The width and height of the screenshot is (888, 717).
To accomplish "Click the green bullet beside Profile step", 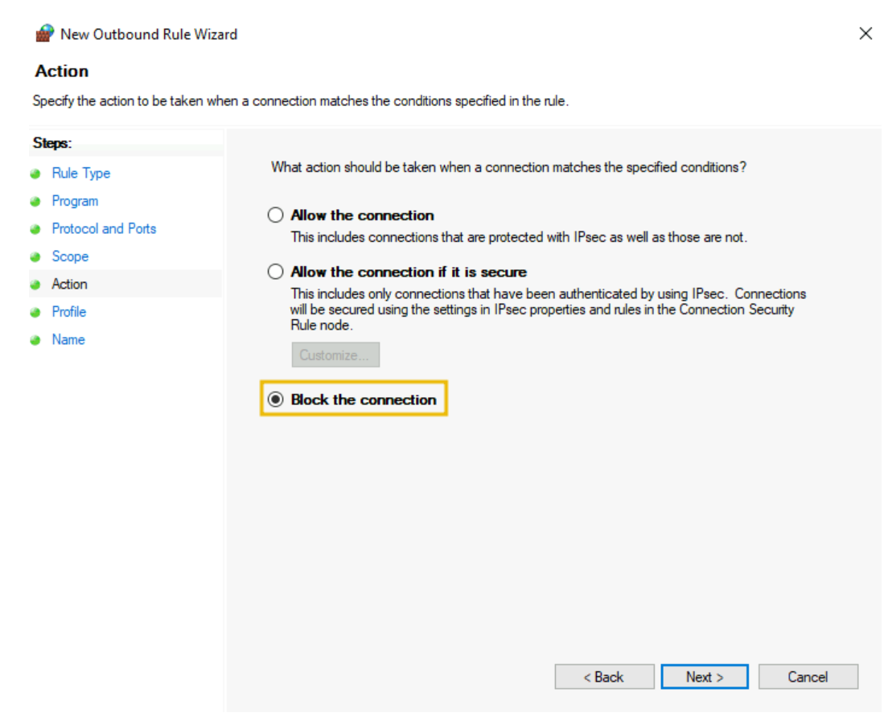I will pos(35,313).
